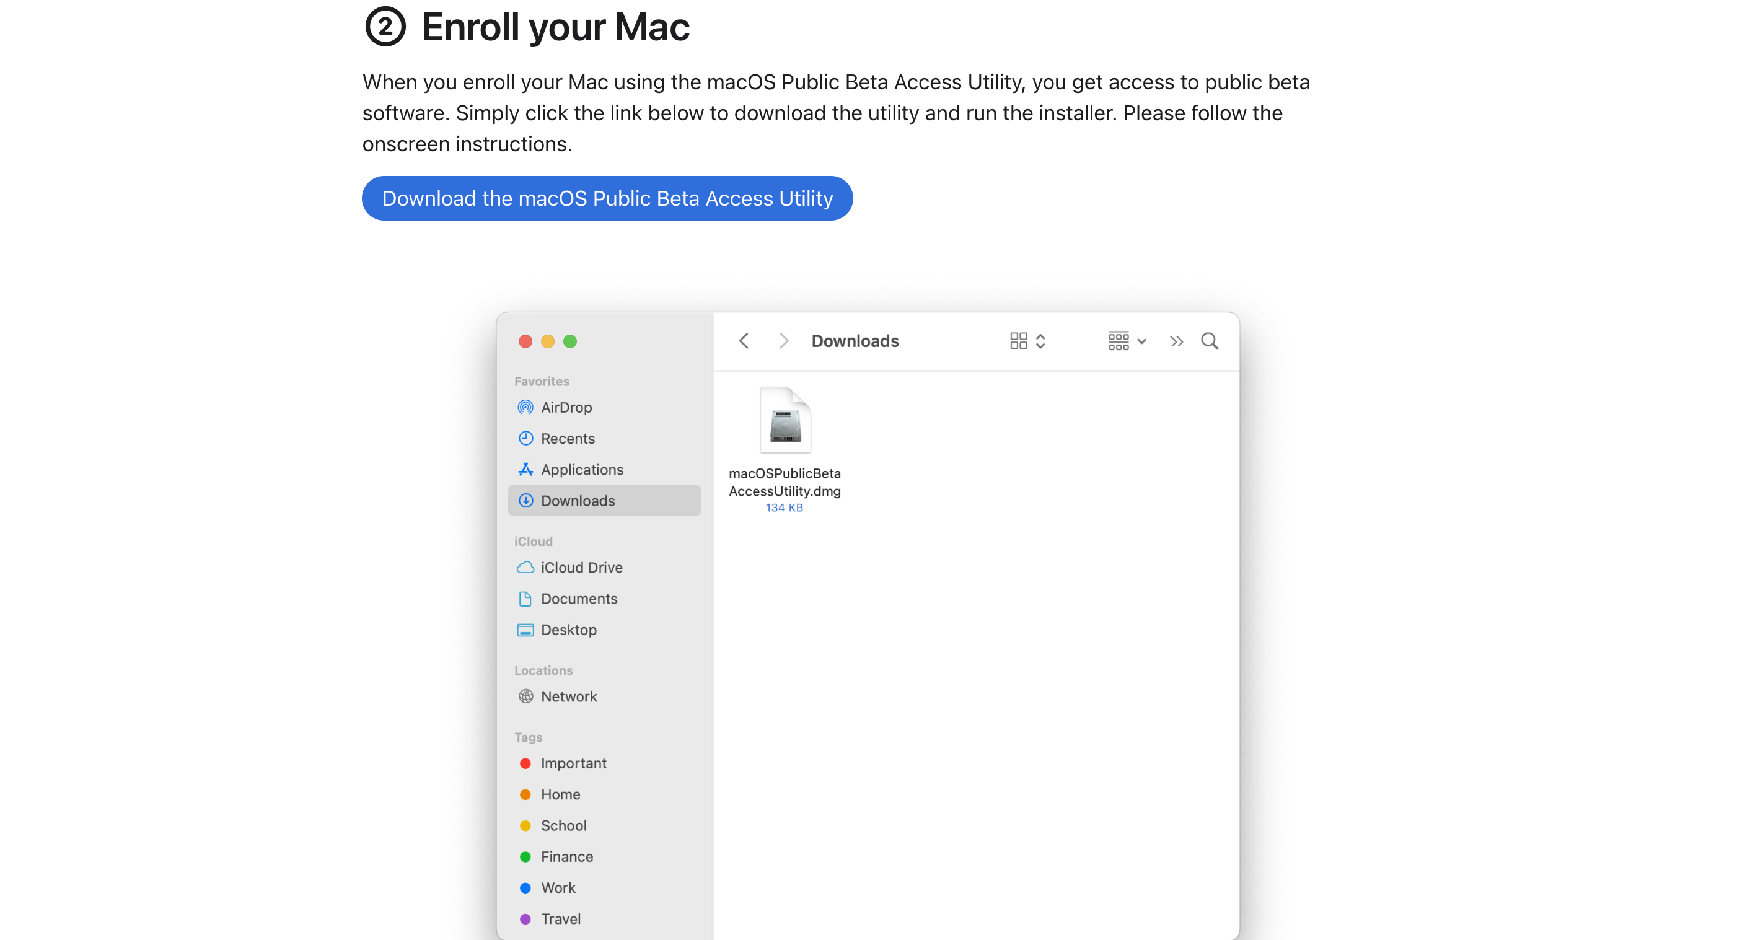Screen dimensions: 1745x940
Task: Open the icon view switcher in Finder toolbar
Action: (1027, 341)
